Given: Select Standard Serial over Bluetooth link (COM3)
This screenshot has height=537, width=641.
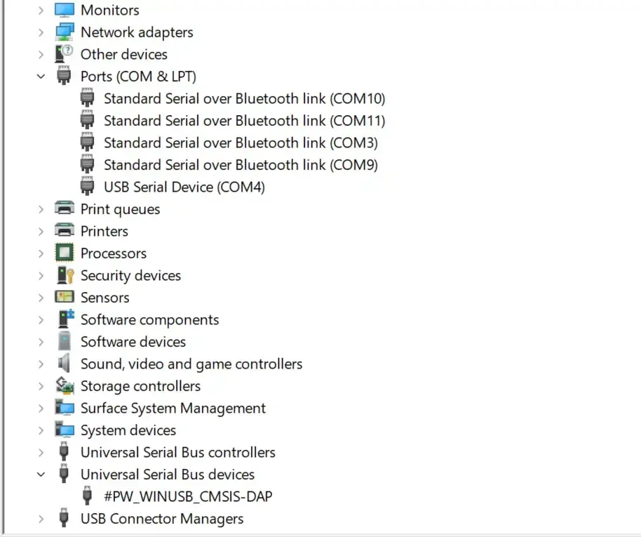Looking at the screenshot, I should click(x=241, y=143).
